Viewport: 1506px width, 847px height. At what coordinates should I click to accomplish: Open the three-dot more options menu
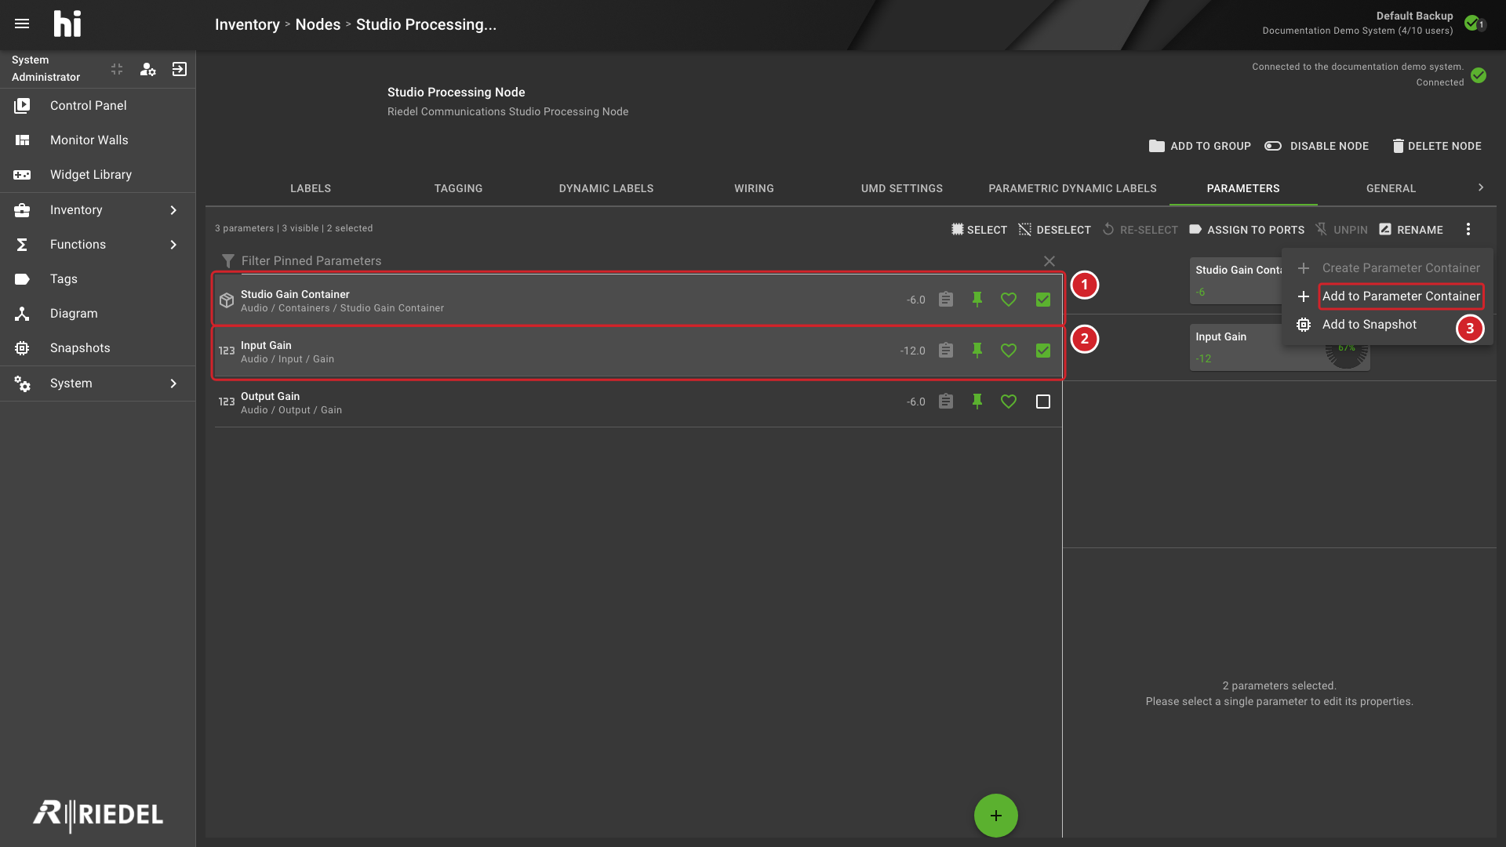click(1468, 229)
